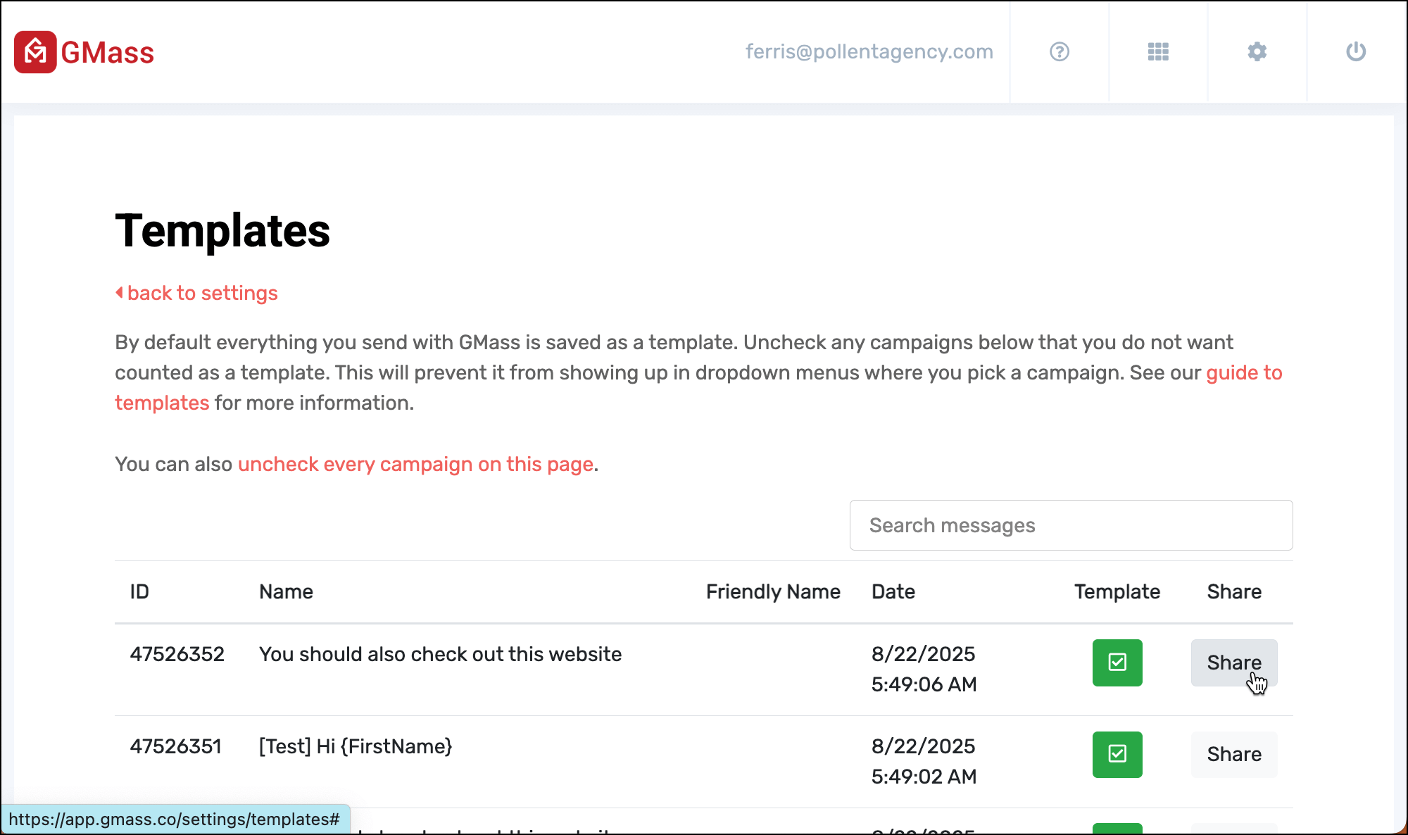1408x835 pixels.
Task: Click Share button for [Test] Hi {FirstName}
Action: [x=1233, y=755]
